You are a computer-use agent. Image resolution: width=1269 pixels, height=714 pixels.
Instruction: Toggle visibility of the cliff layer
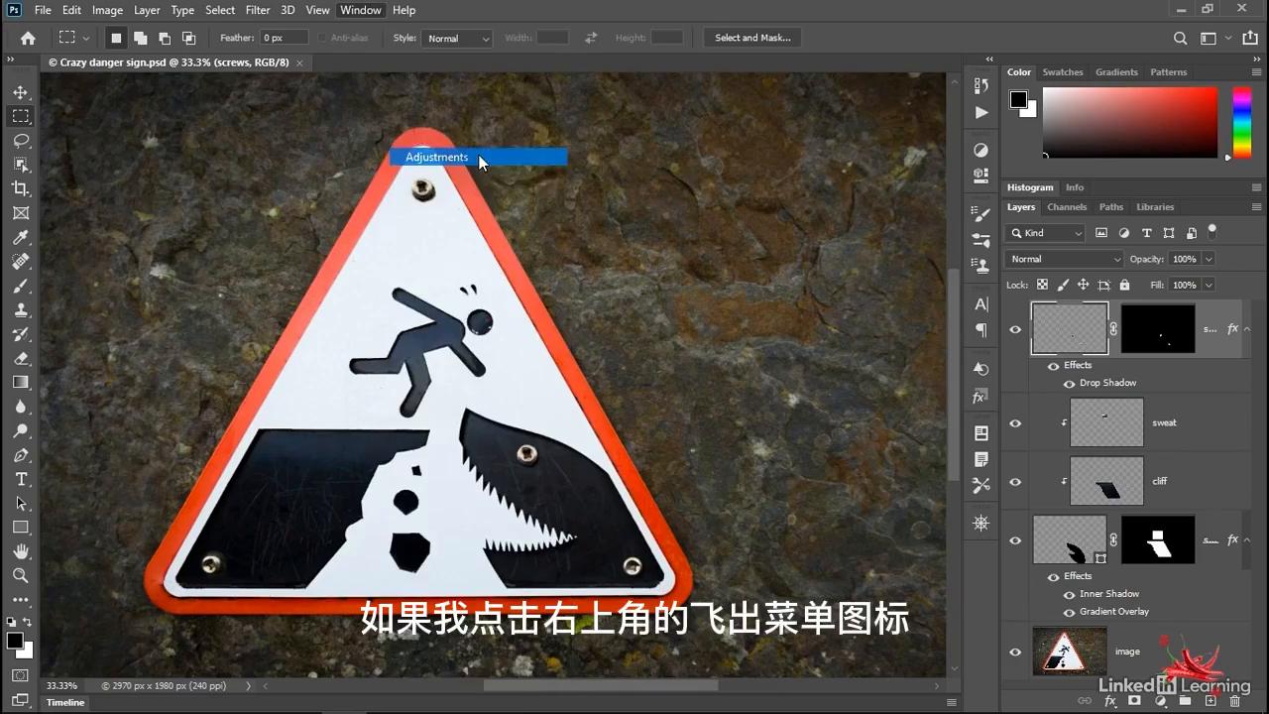(x=1014, y=481)
